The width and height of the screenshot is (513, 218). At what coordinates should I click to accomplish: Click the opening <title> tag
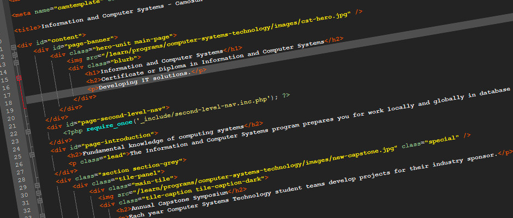click(x=28, y=28)
